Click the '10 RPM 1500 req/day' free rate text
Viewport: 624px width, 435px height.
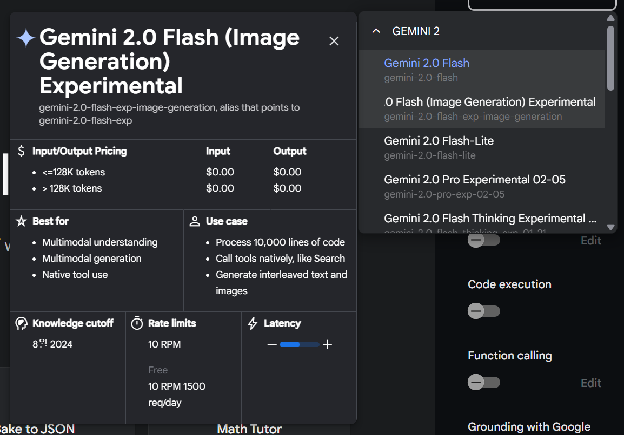click(x=177, y=394)
